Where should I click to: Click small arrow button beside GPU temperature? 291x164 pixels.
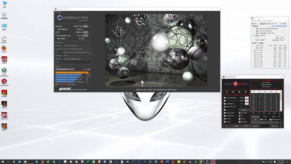coord(281,126)
